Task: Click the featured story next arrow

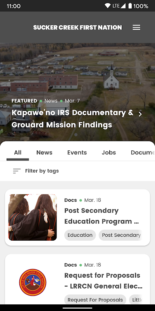Action: (x=140, y=114)
